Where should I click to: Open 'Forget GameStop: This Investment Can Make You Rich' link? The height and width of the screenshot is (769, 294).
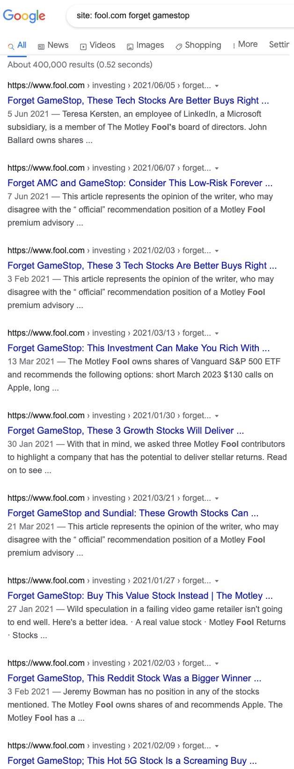(139, 348)
